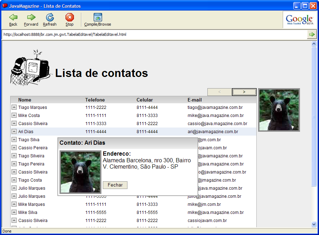This screenshot has height=235, width=319.
Task: Click the Nome column header
Action: click(x=25, y=100)
